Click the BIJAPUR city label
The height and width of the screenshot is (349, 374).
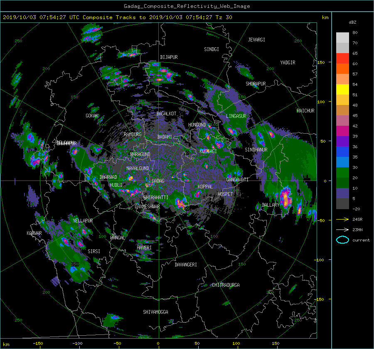[x=169, y=57]
